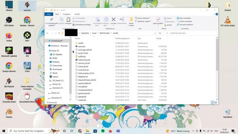The width and height of the screenshot is (238, 134).
Task: Click Verlauf in the ribbon
Action: click(x=168, y=25)
